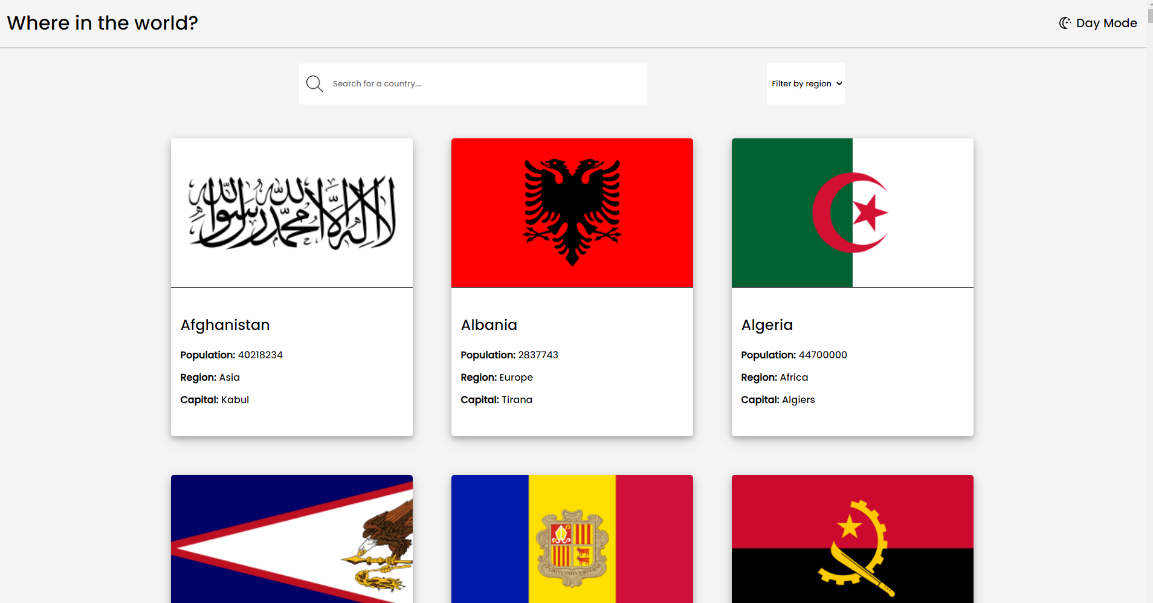Click the crescent moon icon in header
Viewport: 1153px width, 603px height.
point(1064,22)
